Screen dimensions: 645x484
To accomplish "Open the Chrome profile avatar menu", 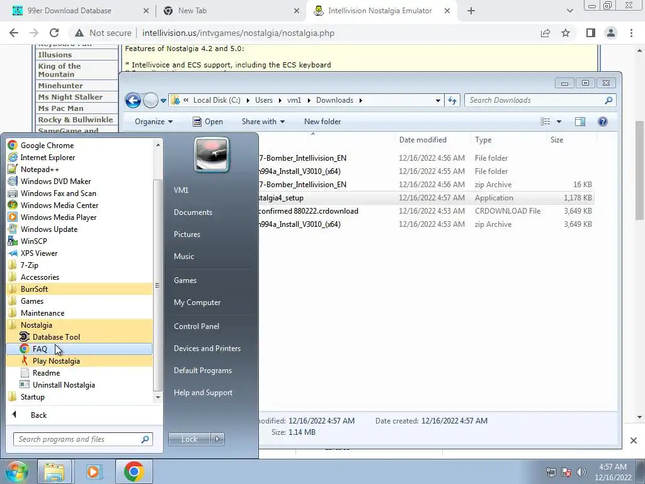I will (x=611, y=33).
